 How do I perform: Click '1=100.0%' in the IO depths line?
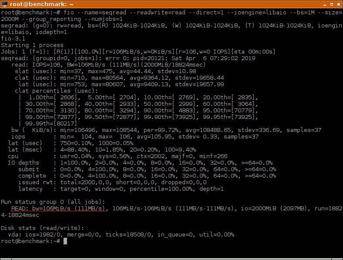(x=76, y=163)
